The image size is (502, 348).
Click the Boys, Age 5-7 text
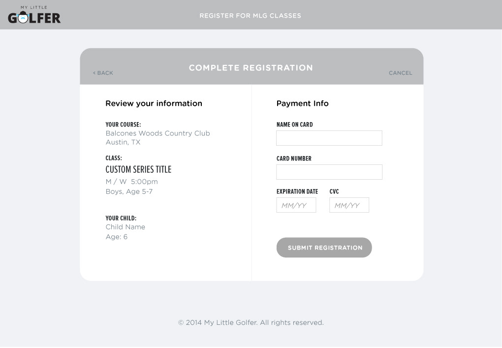coord(129,191)
